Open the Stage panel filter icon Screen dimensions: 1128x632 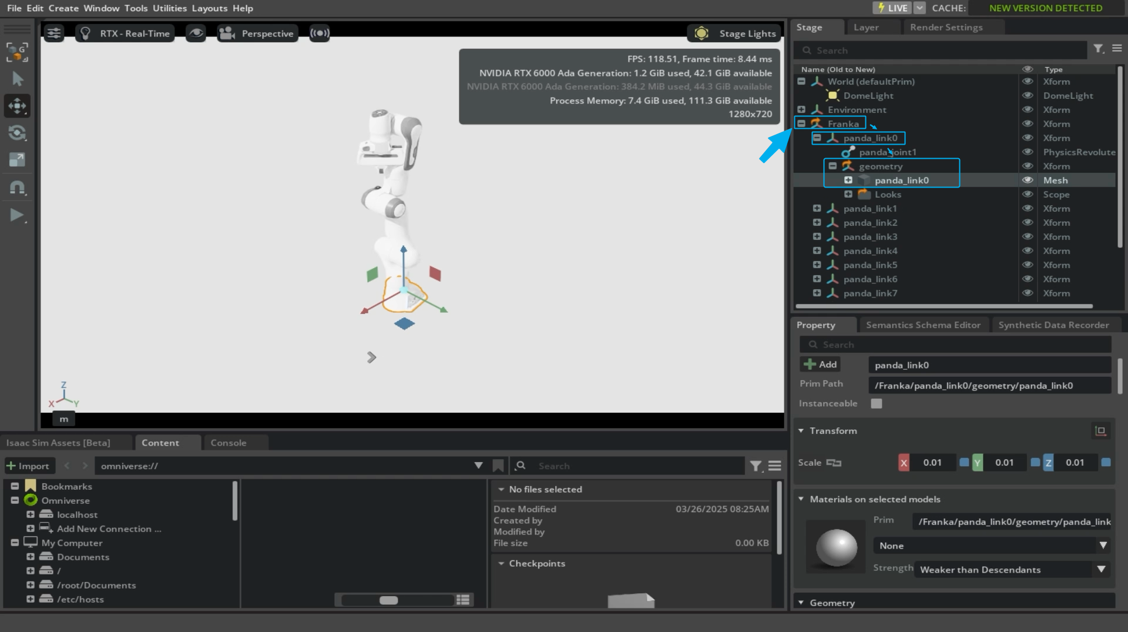point(1099,49)
